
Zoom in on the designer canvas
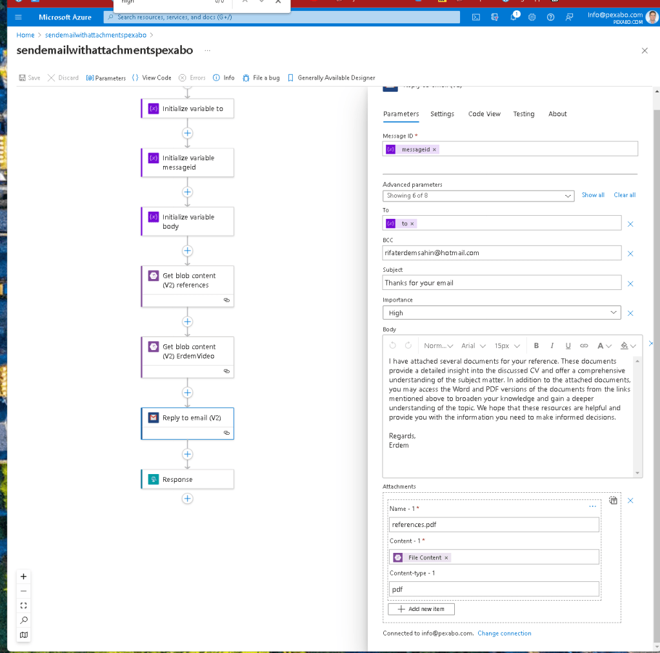pyautogui.click(x=24, y=576)
